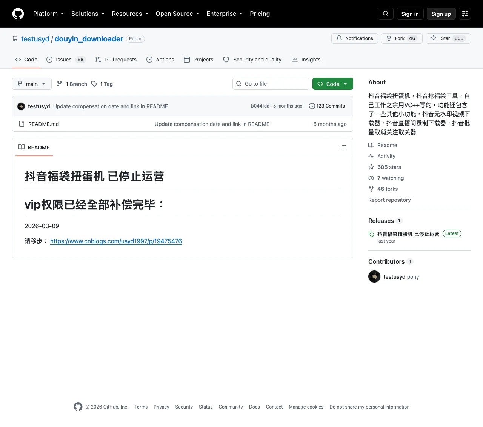Open the douyin_downloader repository link

(89, 39)
